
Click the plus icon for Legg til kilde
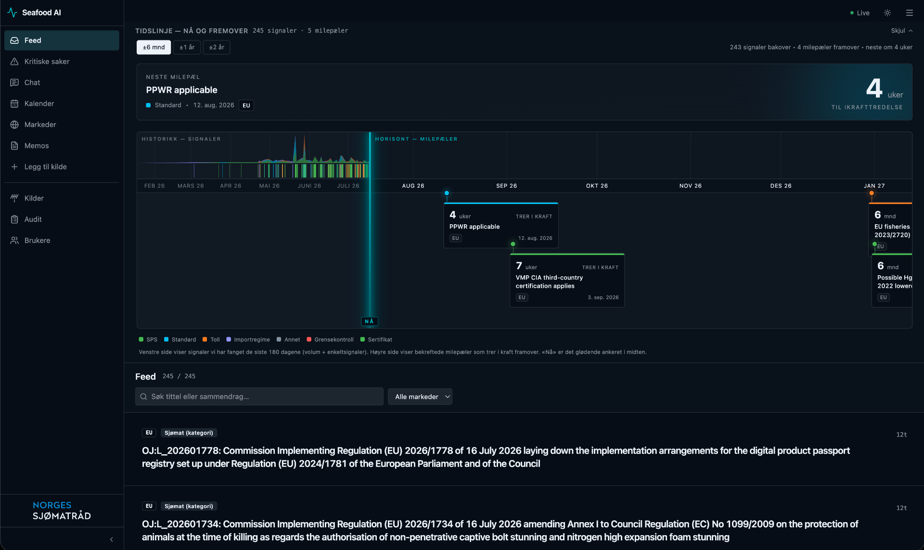tap(14, 166)
